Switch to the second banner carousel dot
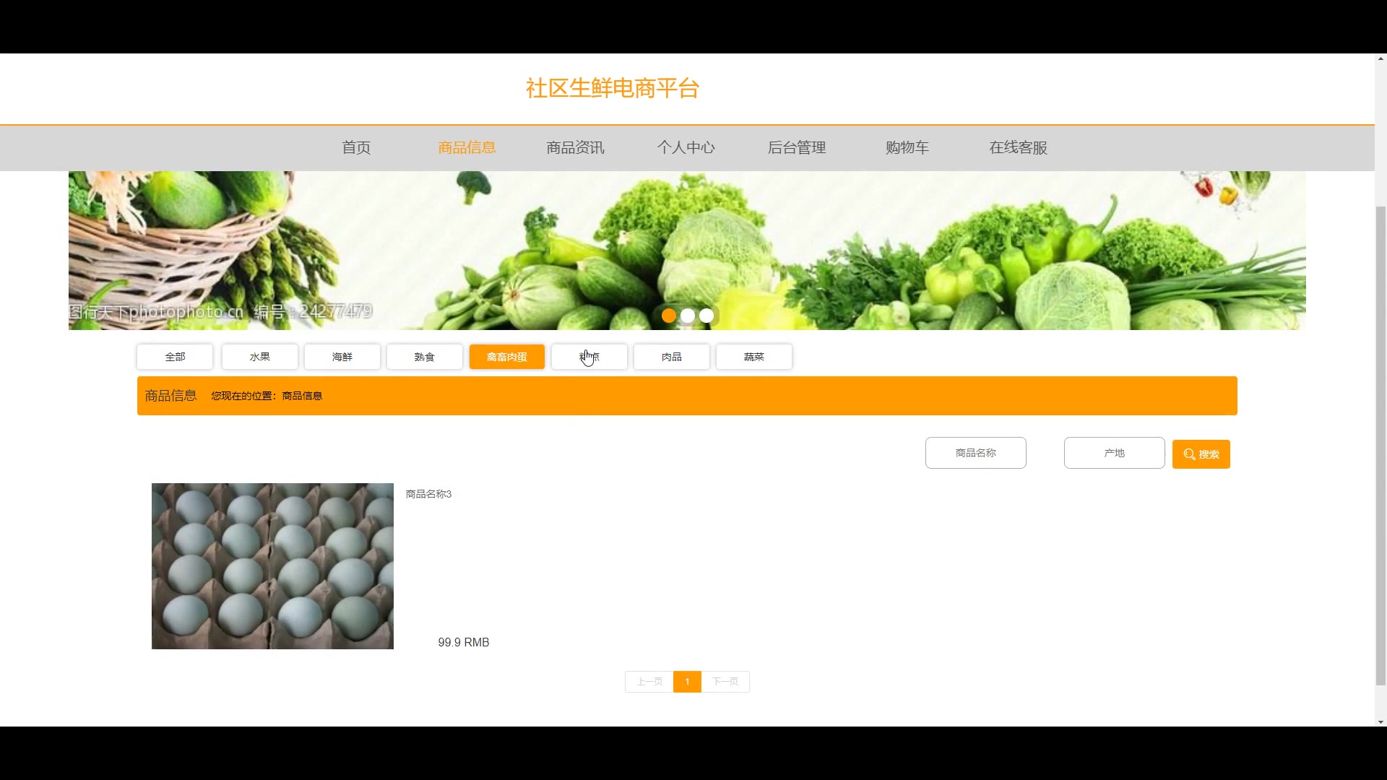1387x780 pixels. tap(688, 316)
